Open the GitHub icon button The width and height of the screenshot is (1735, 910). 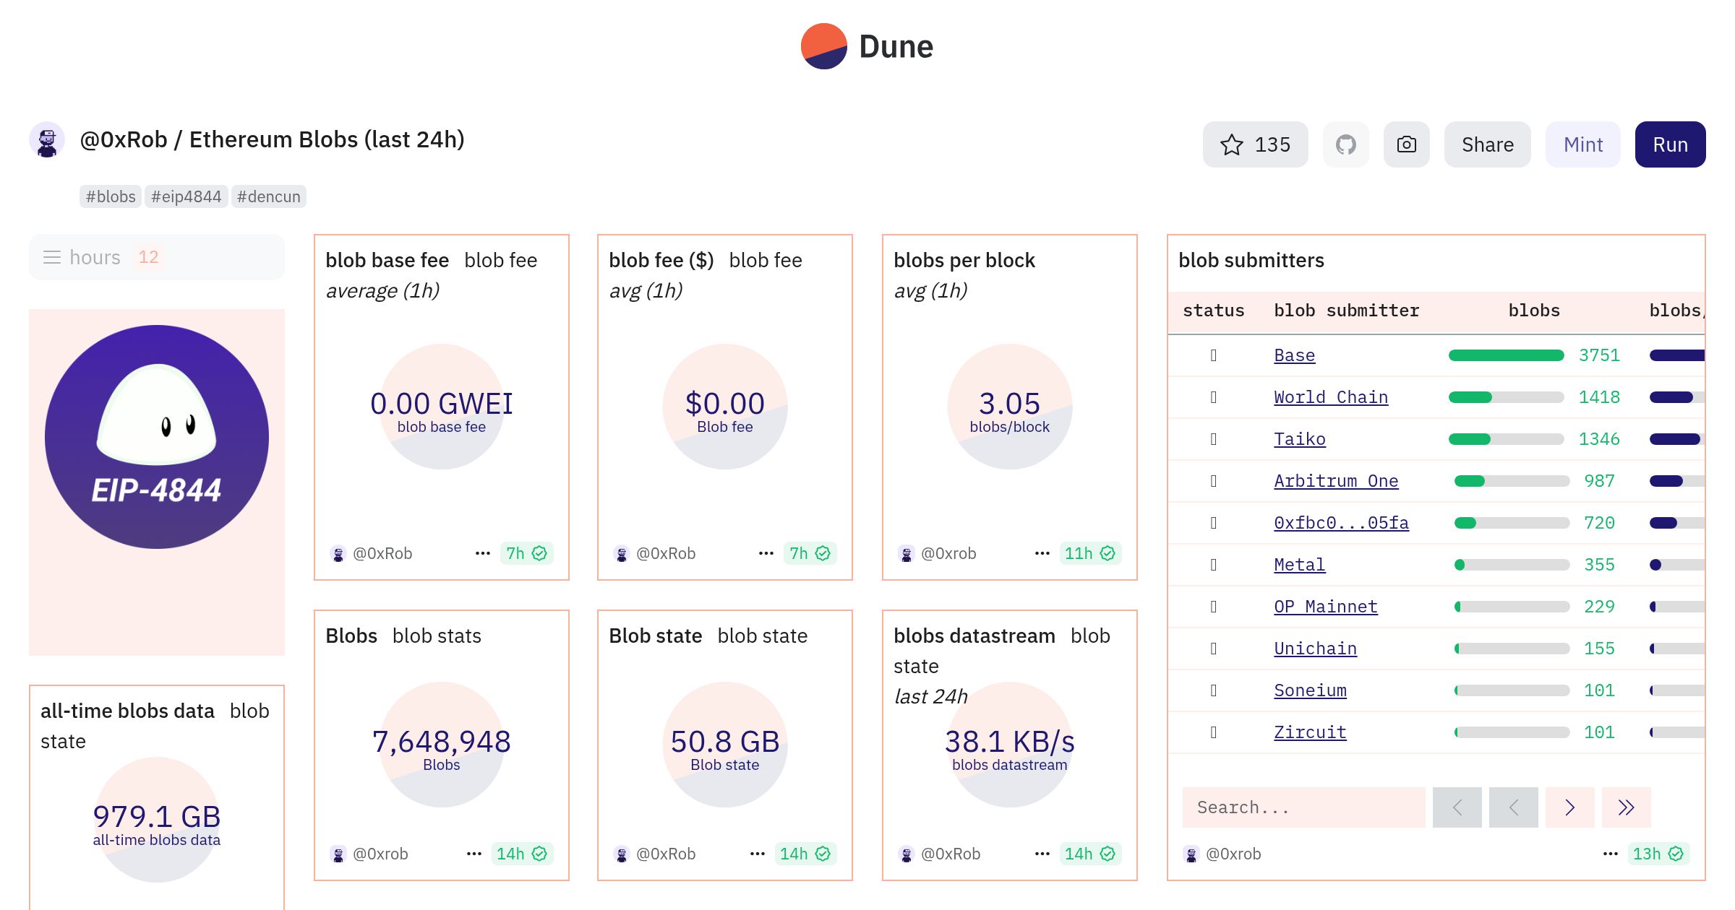pyautogui.click(x=1345, y=144)
